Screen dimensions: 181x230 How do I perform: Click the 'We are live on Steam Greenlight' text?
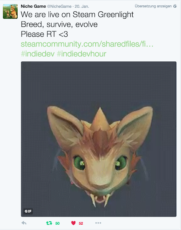pos(77,15)
